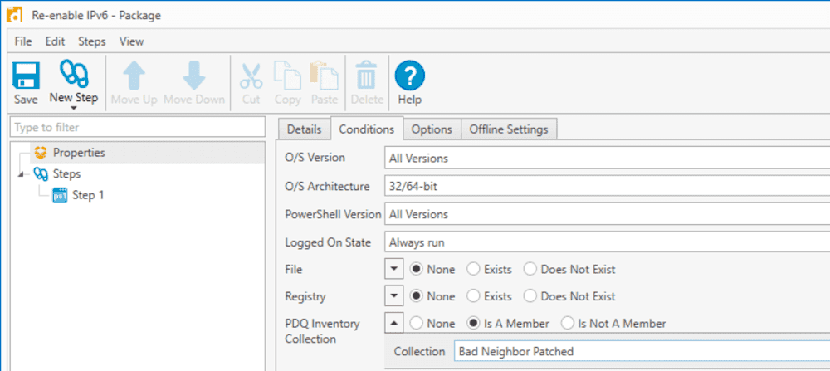830x371 pixels.
Task: Click the Delete trash can icon
Action: point(367,76)
